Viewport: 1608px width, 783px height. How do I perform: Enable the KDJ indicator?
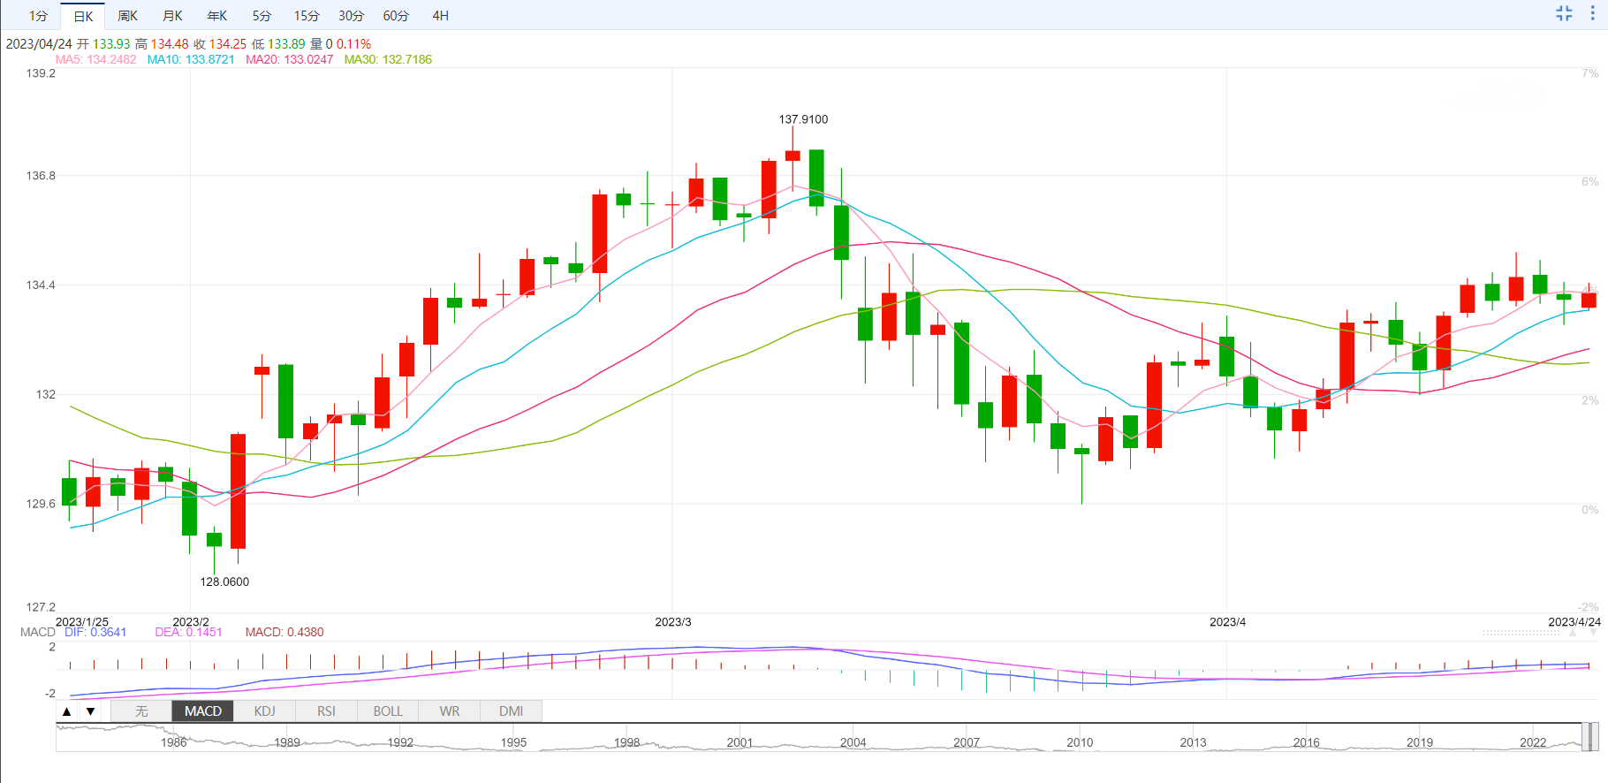point(264,711)
